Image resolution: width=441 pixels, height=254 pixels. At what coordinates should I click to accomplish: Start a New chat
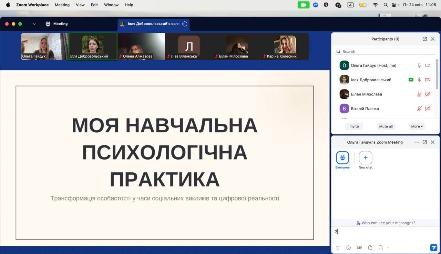pyautogui.click(x=366, y=160)
